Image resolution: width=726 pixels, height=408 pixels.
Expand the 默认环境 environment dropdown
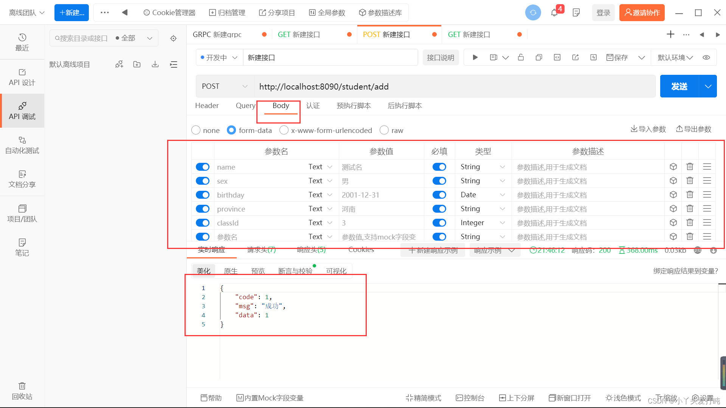point(675,57)
